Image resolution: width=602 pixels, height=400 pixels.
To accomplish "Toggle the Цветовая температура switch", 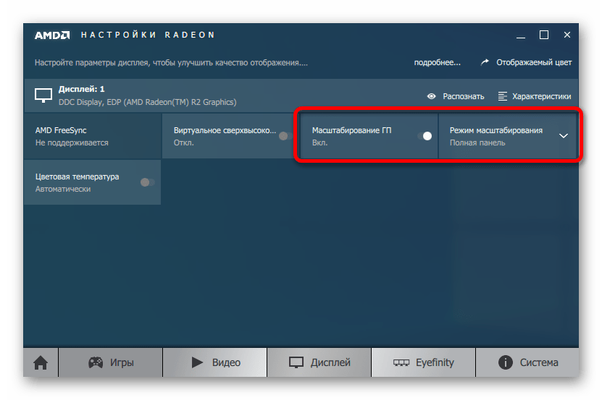I will (x=147, y=182).
